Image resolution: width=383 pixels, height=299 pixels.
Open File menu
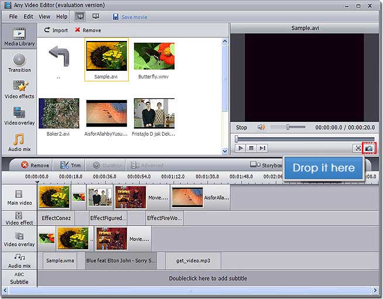click(x=13, y=16)
